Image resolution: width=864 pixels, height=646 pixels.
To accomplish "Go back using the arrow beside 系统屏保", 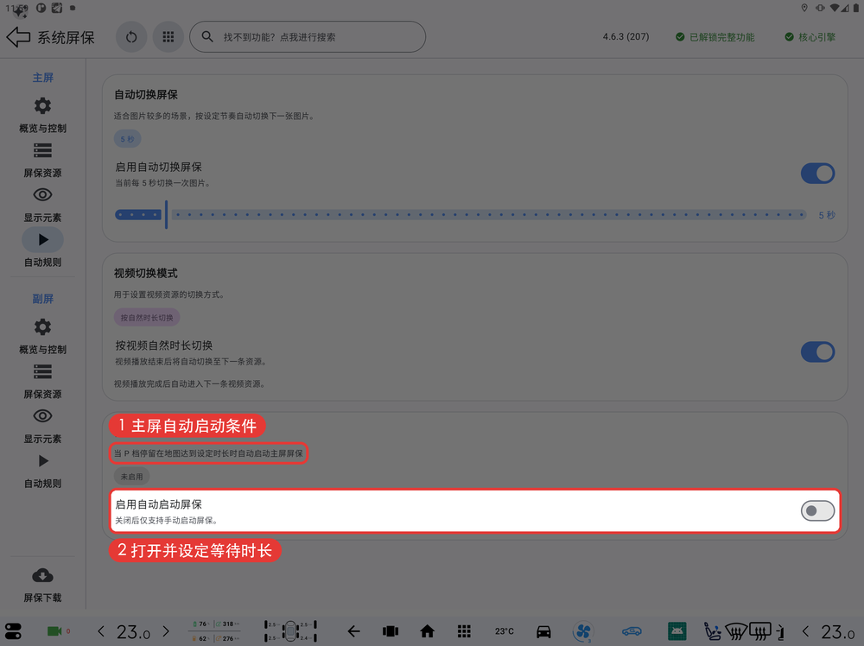I will (x=18, y=37).
